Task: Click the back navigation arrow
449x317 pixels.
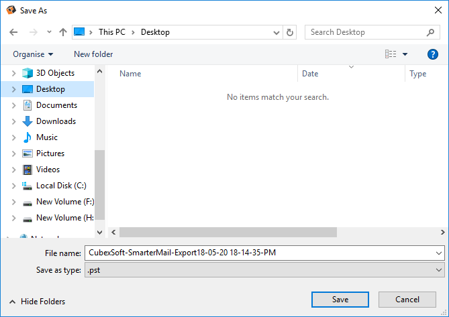Action: (14, 32)
